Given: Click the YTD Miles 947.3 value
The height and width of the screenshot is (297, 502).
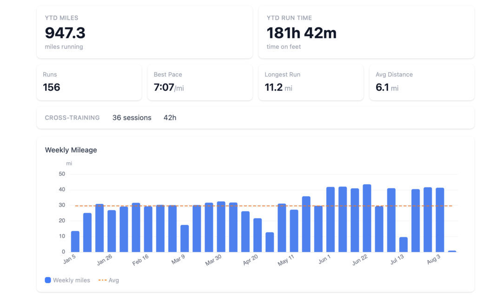Looking at the screenshot, I should click(x=65, y=33).
